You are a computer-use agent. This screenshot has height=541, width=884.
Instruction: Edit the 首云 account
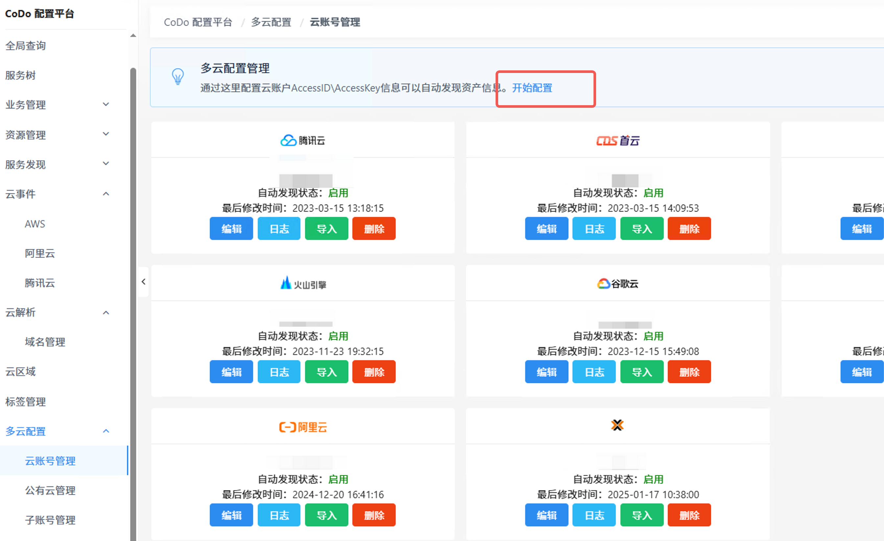pyautogui.click(x=547, y=228)
